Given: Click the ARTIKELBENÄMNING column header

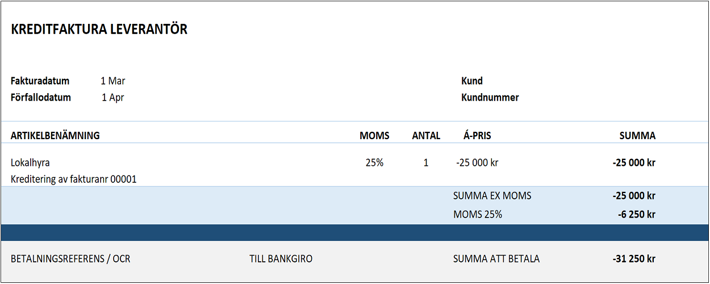Looking at the screenshot, I should point(55,136).
